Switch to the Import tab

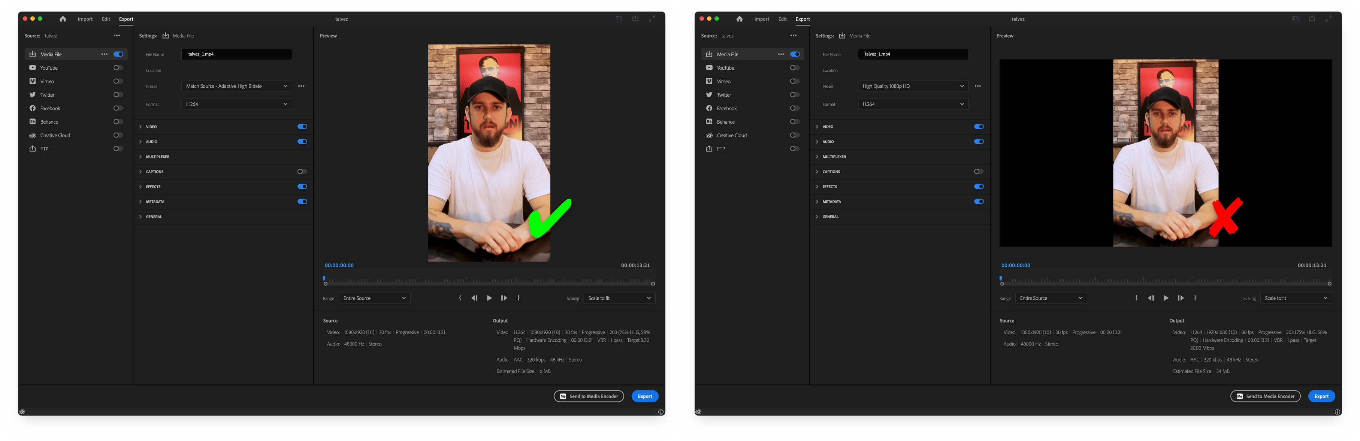[85, 18]
